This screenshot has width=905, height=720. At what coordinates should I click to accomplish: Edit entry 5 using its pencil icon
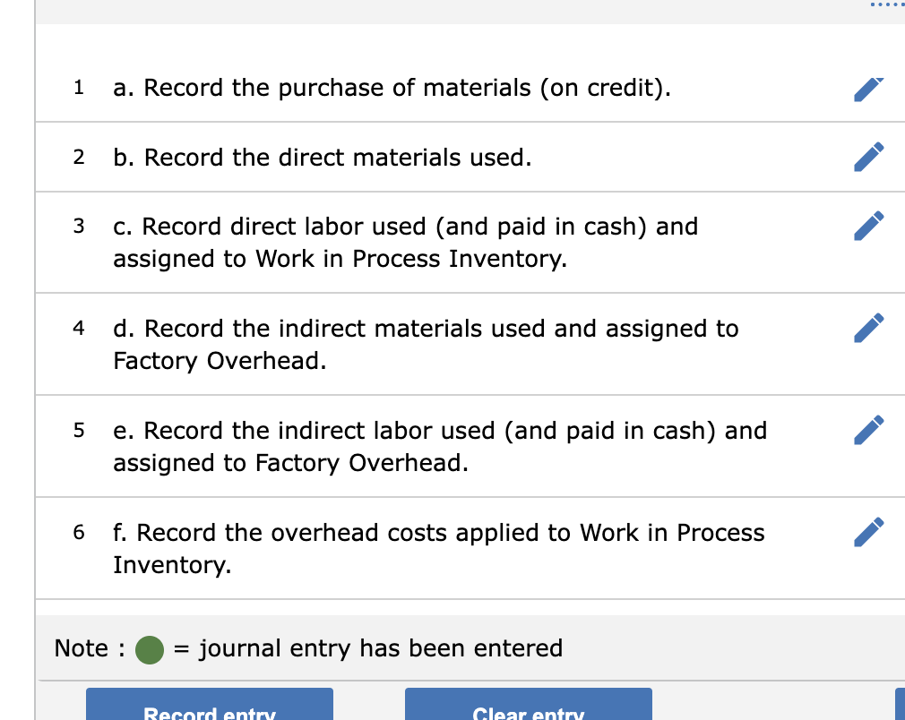click(868, 430)
